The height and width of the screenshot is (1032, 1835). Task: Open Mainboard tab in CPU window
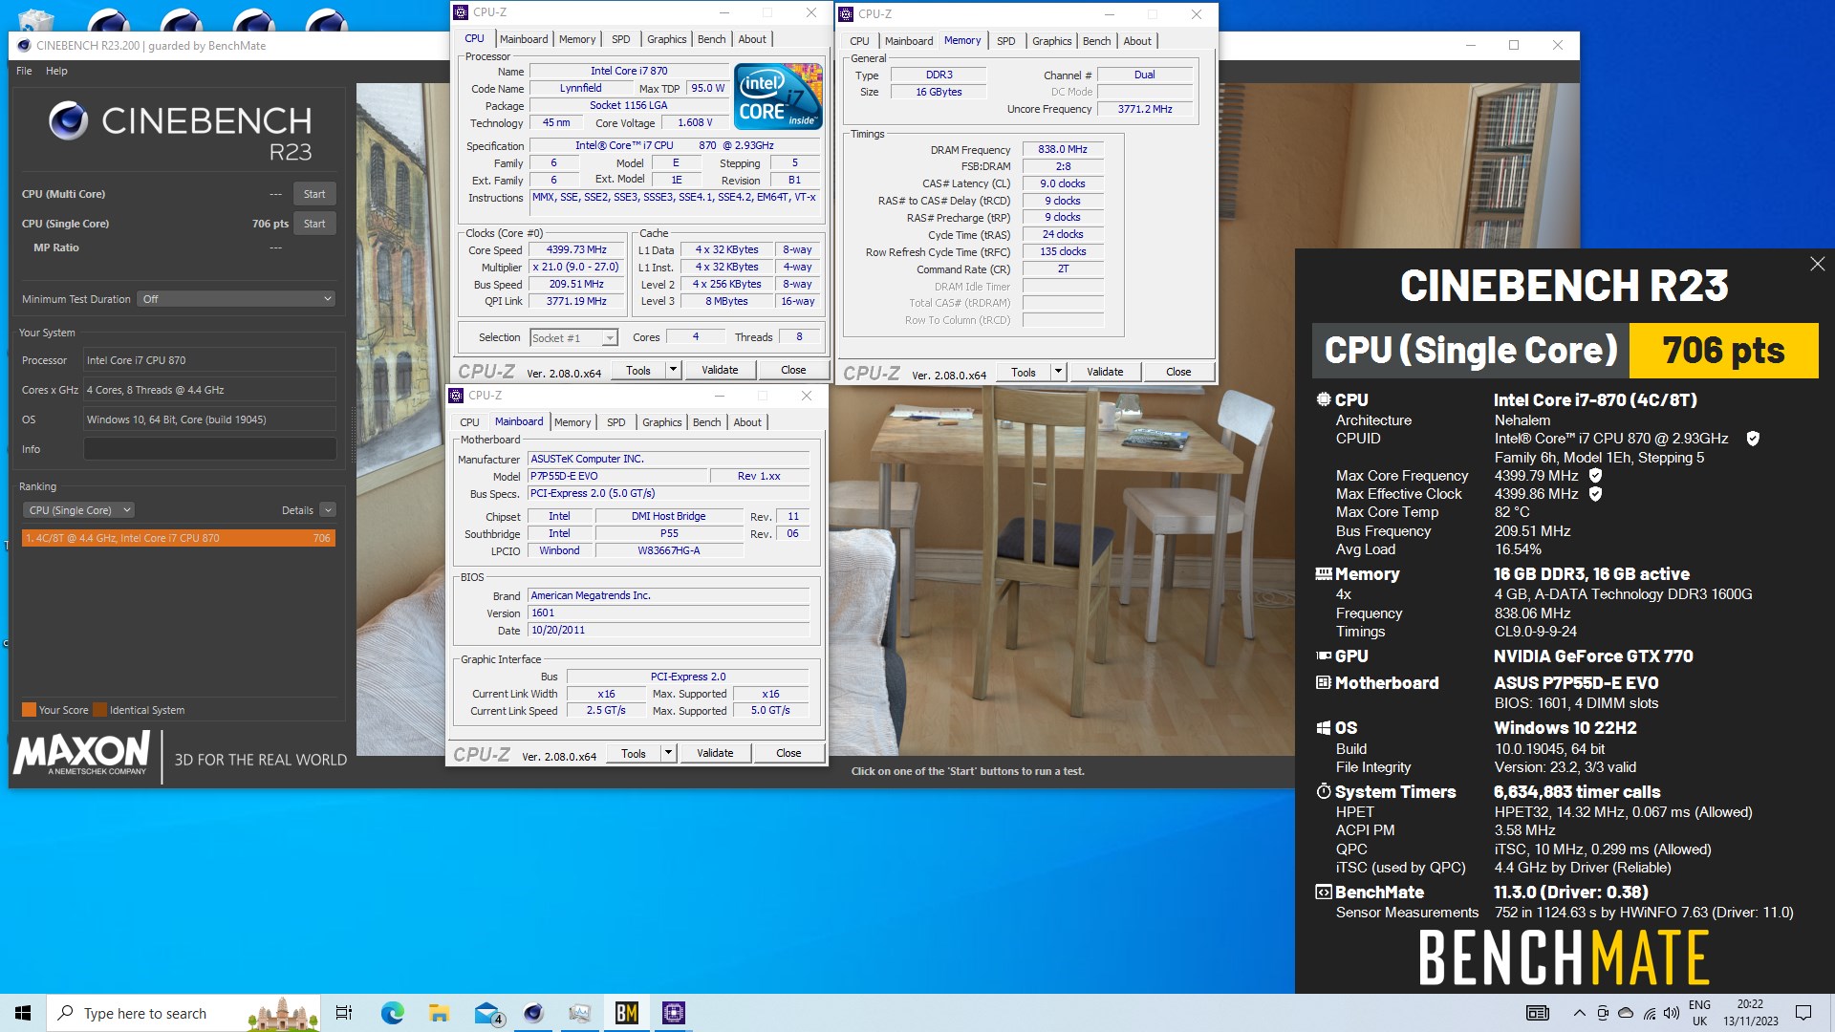click(x=524, y=39)
